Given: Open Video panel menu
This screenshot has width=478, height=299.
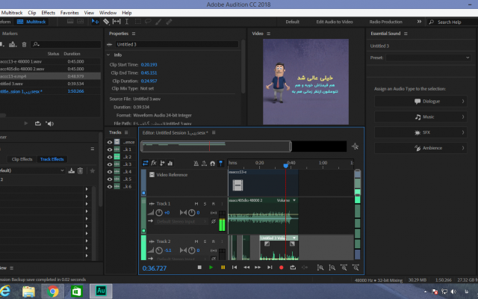Looking at the screenshot, I should 269,34.
